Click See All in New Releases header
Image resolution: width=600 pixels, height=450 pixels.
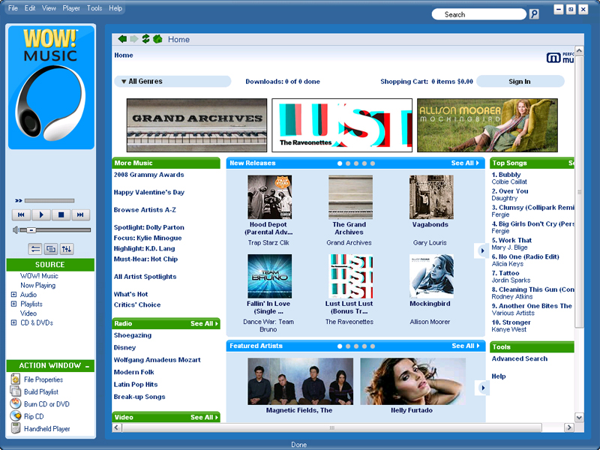click(x=465, y=163)
